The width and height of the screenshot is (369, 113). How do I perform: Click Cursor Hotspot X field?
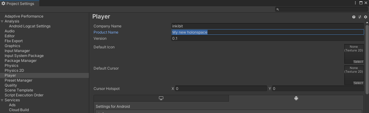pos(221,88)
